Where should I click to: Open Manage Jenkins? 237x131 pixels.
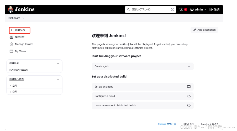(24, 44)
